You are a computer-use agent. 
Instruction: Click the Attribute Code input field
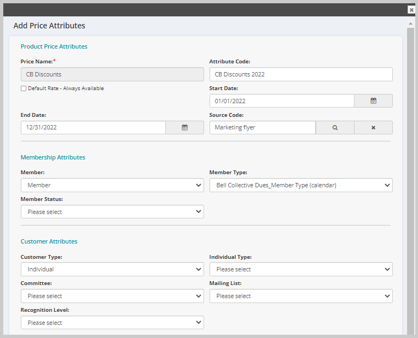tap(301, 74)
